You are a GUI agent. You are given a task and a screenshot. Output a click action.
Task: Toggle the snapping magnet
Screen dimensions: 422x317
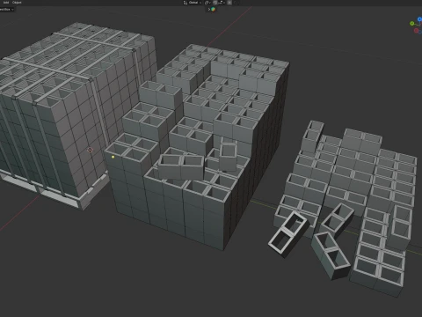tap(215, 3)
